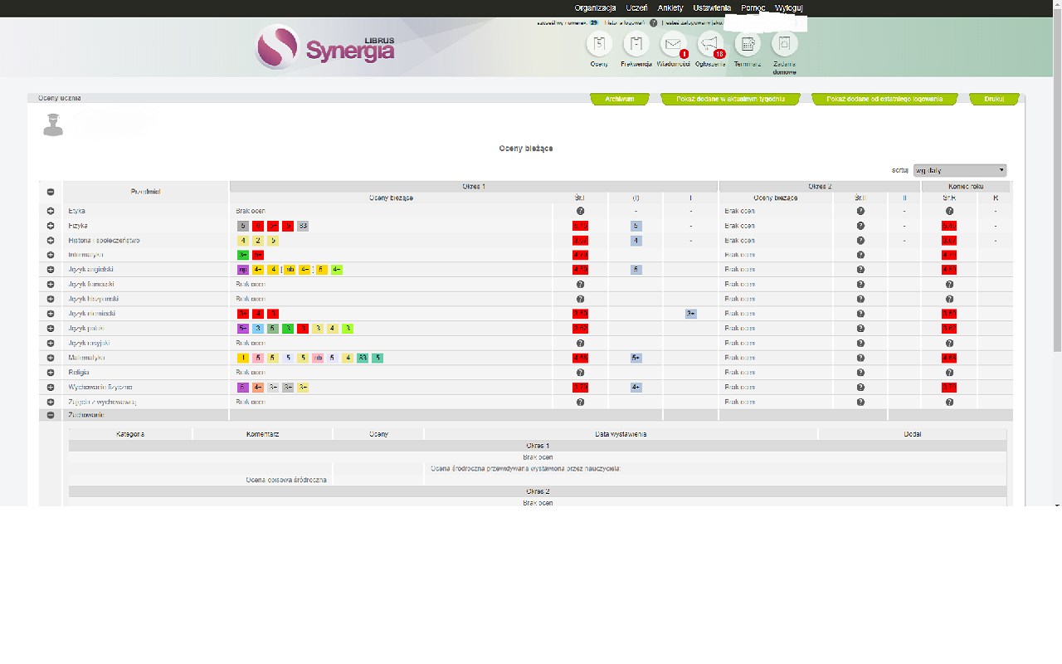Expand the Fizyka subject row
This screenshot has height=664, width=1062.
point(51,226)
